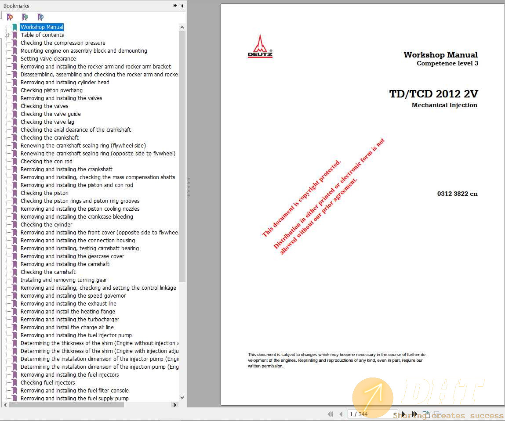Click the add new bookmark icon with green plus

click(x=25, y=17)
